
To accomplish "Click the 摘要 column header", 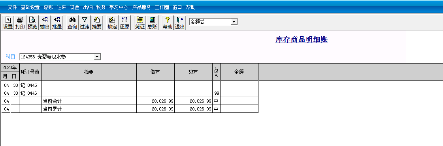I will point(89,72).
